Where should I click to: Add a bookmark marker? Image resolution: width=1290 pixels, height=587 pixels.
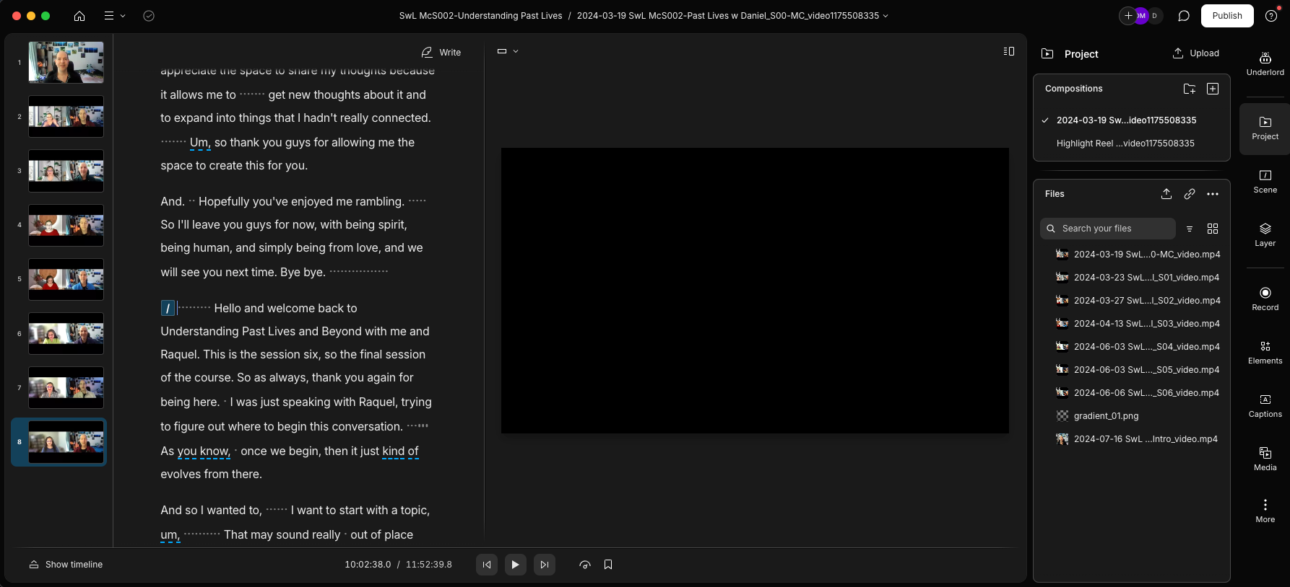pyautogui.click(x=608, y=565)
